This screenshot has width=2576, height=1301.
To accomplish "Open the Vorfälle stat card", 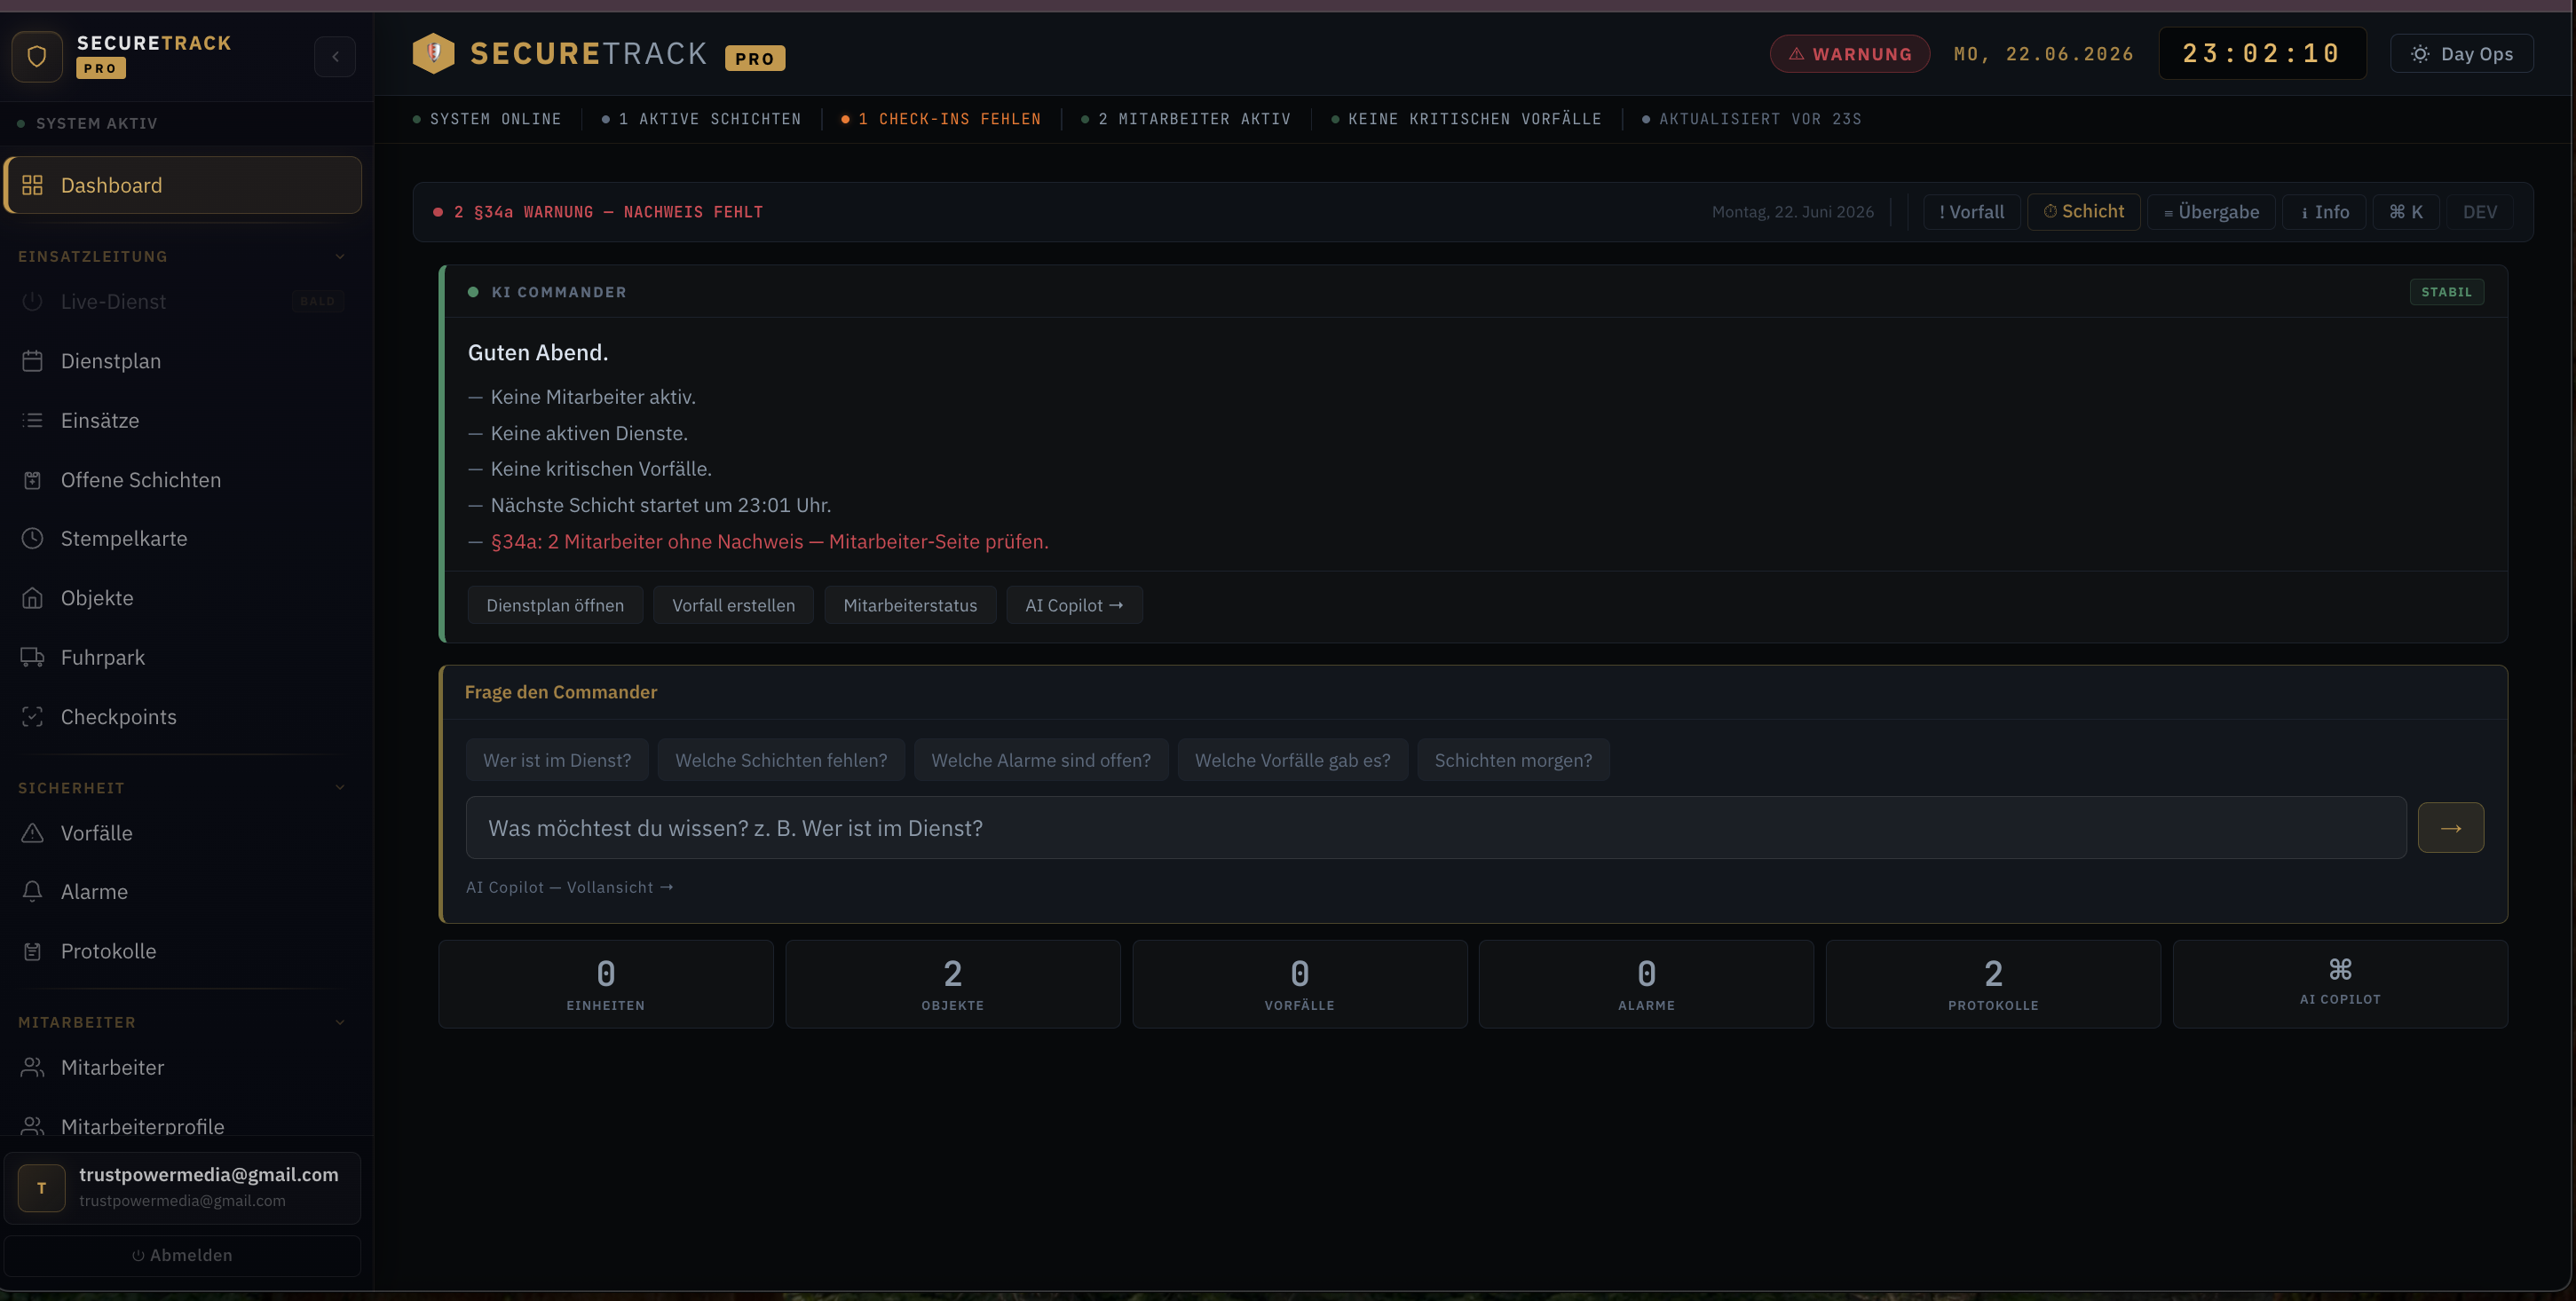I will tap(1300, 984).
